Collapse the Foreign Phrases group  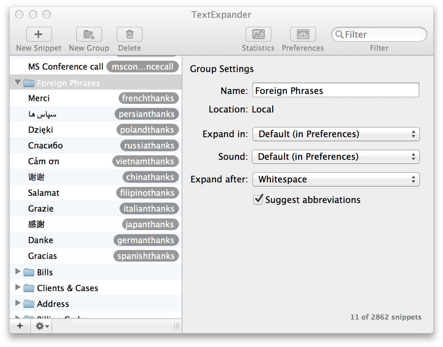[x=18, y=82]
